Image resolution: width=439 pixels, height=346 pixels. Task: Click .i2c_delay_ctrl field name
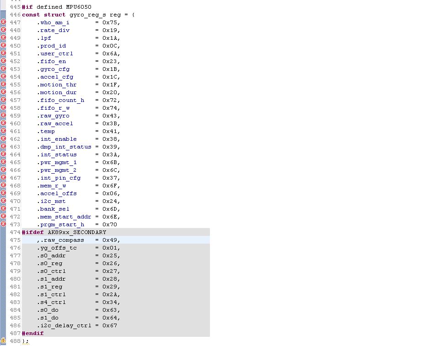64,325
